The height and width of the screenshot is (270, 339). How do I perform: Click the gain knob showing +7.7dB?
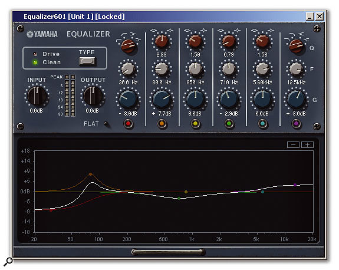[162, 99]
